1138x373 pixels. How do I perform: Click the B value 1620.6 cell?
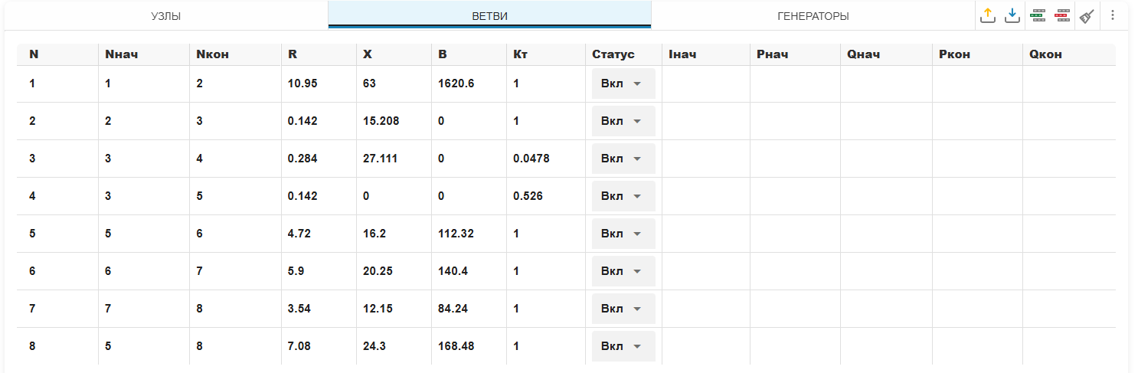click(456, 83)
